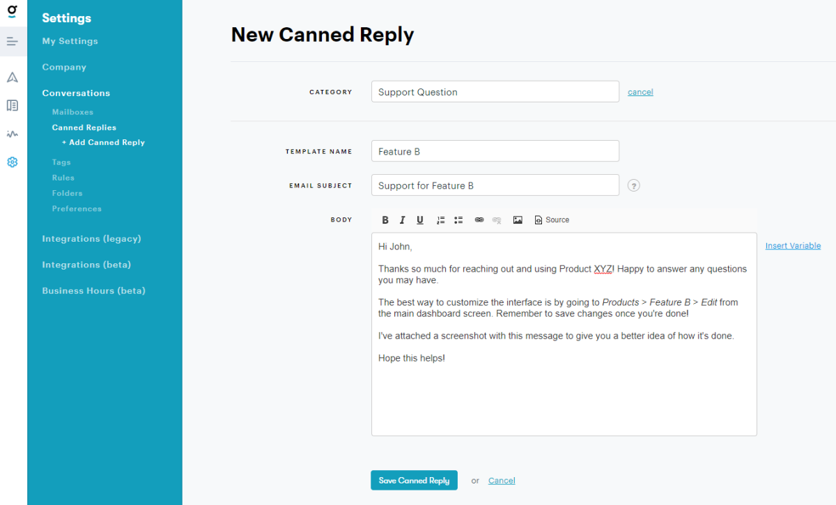Viewport: 836px width, 505px height.
Task: Insert an image into the body
Action: 518,220
